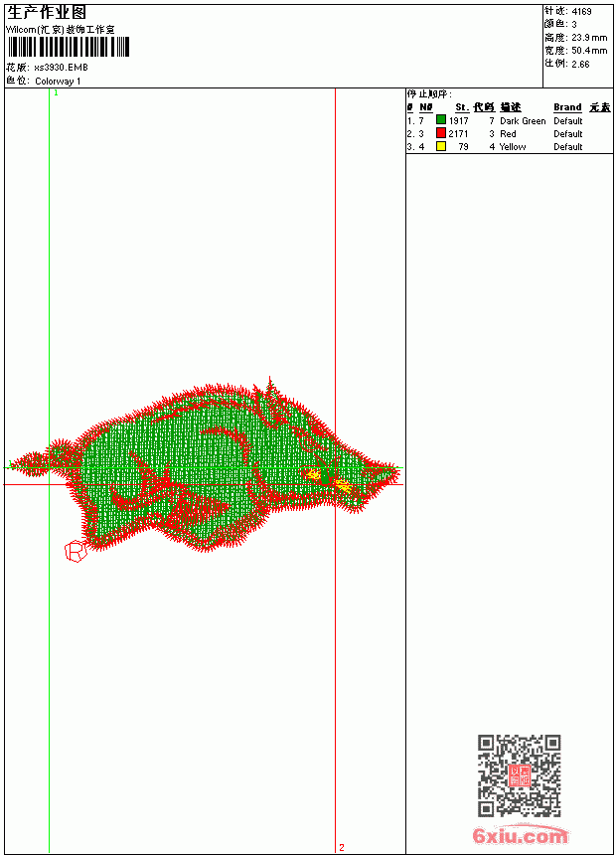The image size is (616, 855).
Task: Select the green boar embroidery design
Action: 206,466
